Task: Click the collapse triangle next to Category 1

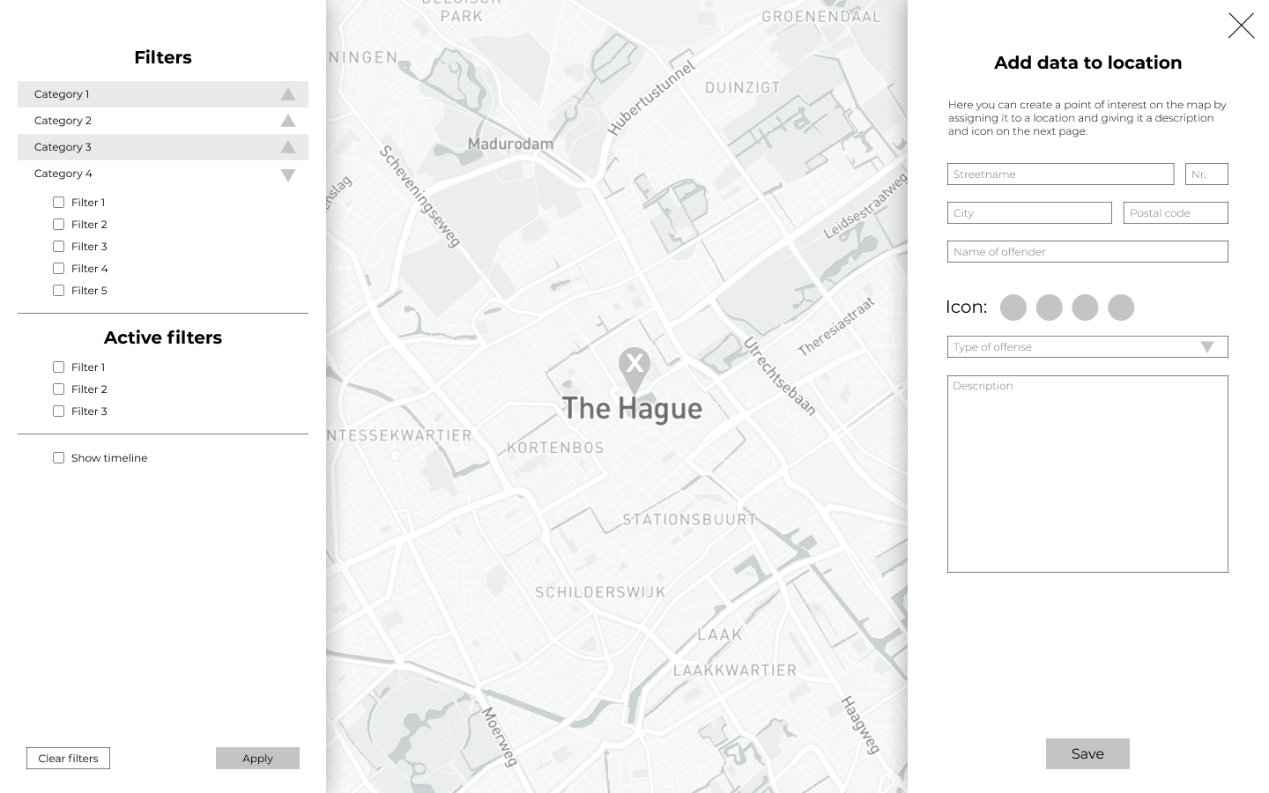Action: pyautogui.click(x=288, y=93)
